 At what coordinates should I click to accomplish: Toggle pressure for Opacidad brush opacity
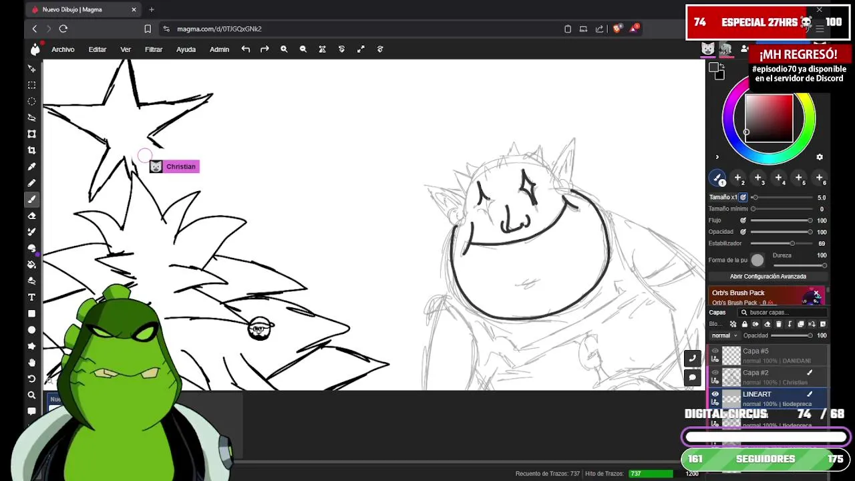tap(743, 232)
